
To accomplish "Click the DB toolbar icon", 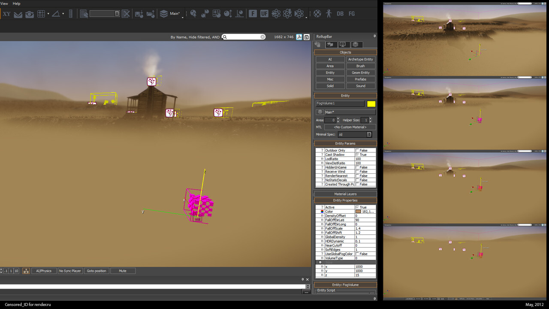I will [340, 14].
